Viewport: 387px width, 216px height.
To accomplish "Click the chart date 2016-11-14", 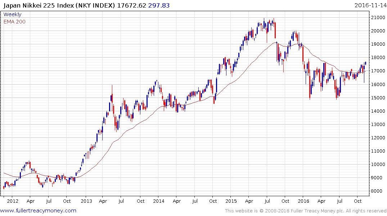I will point(370,5).
